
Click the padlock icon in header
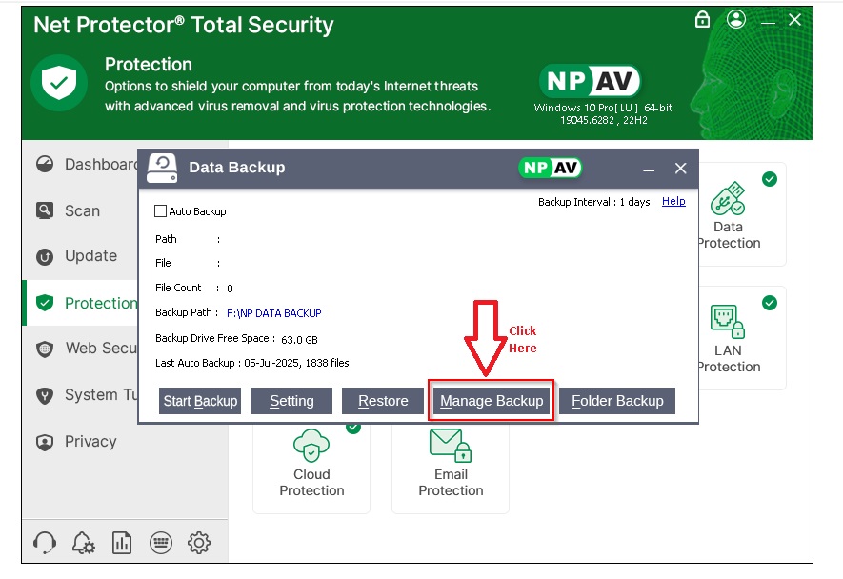702,20
